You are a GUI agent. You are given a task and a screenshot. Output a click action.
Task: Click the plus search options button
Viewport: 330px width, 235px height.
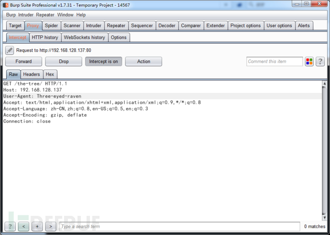point(37,226)
